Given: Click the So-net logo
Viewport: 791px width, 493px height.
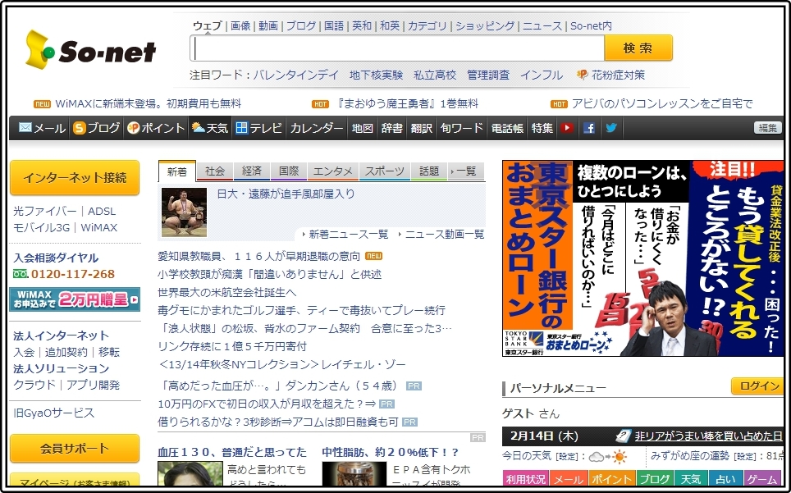Looking at the screenshot, I should pyautogui.click(x=91, y=49).
